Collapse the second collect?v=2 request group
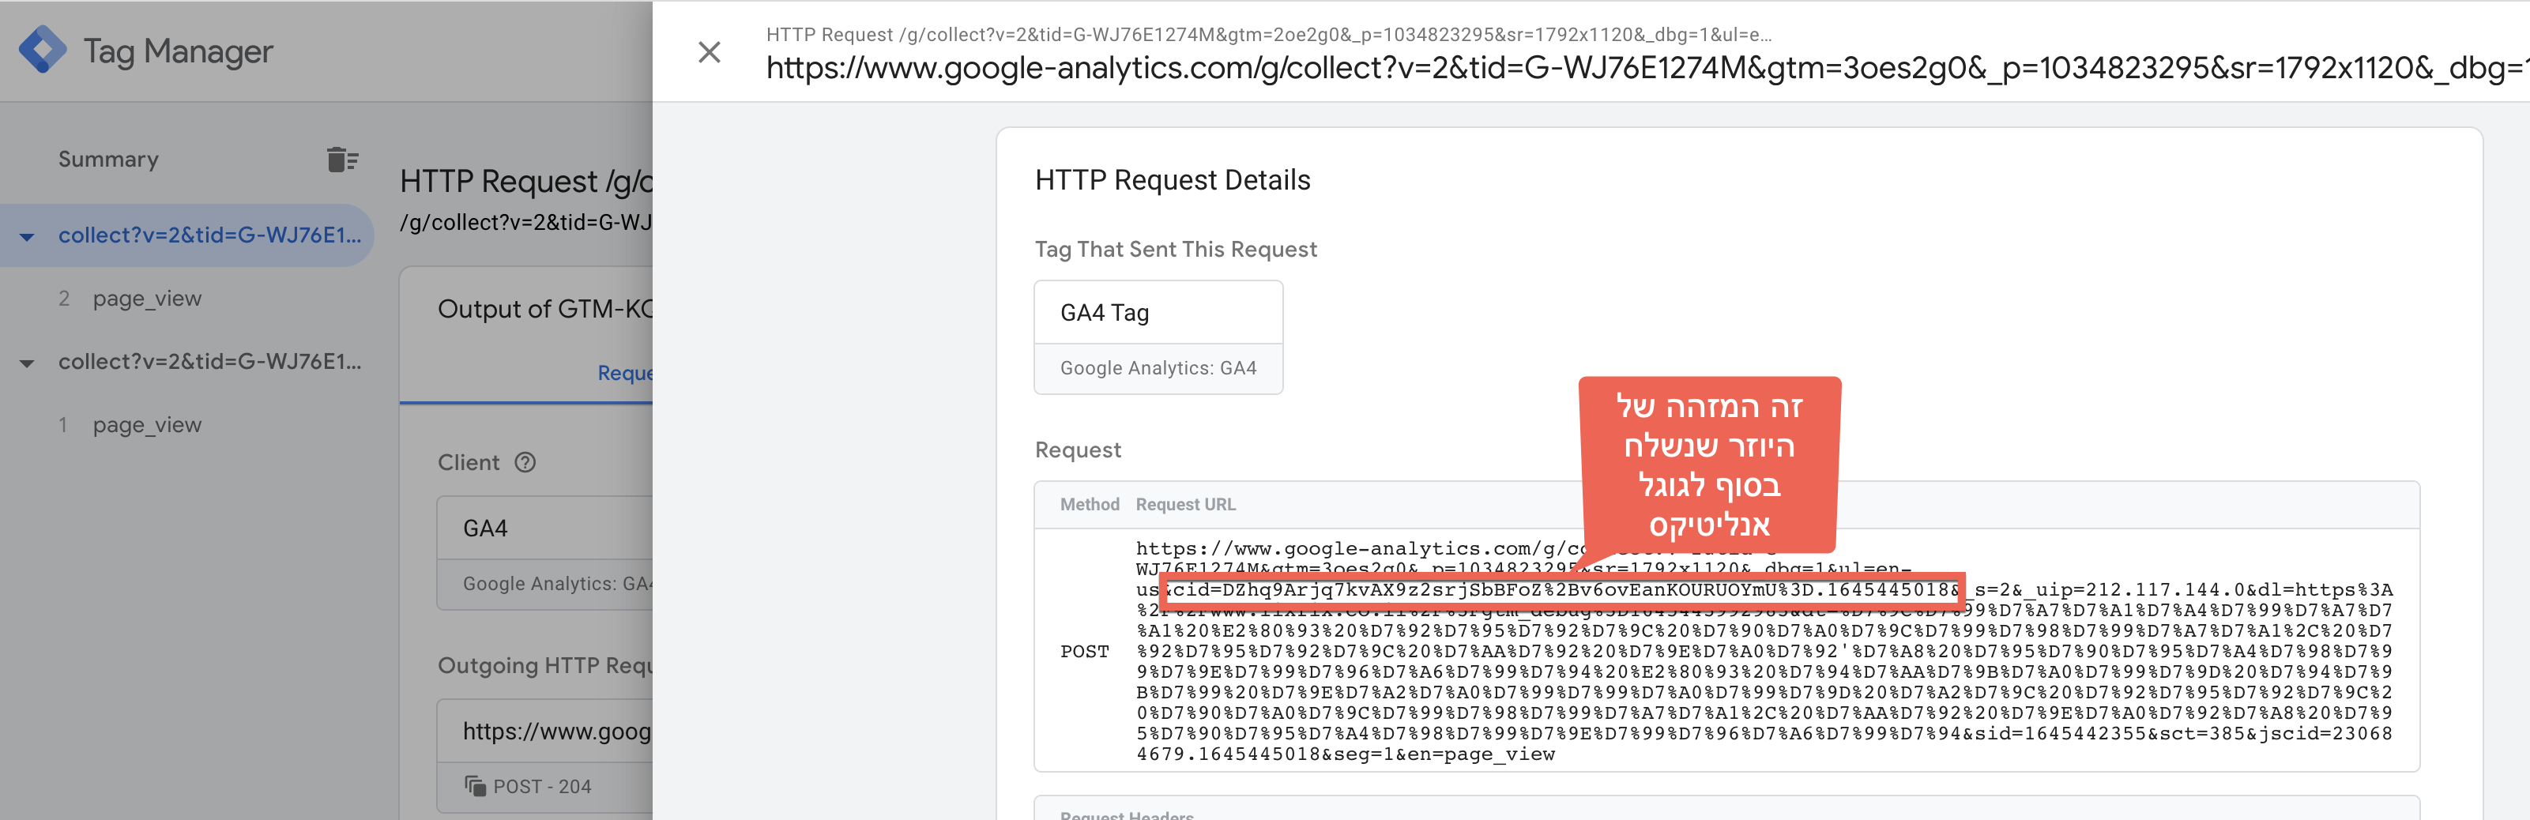This screenshot has height=820, width=2530. pos(27,363)
